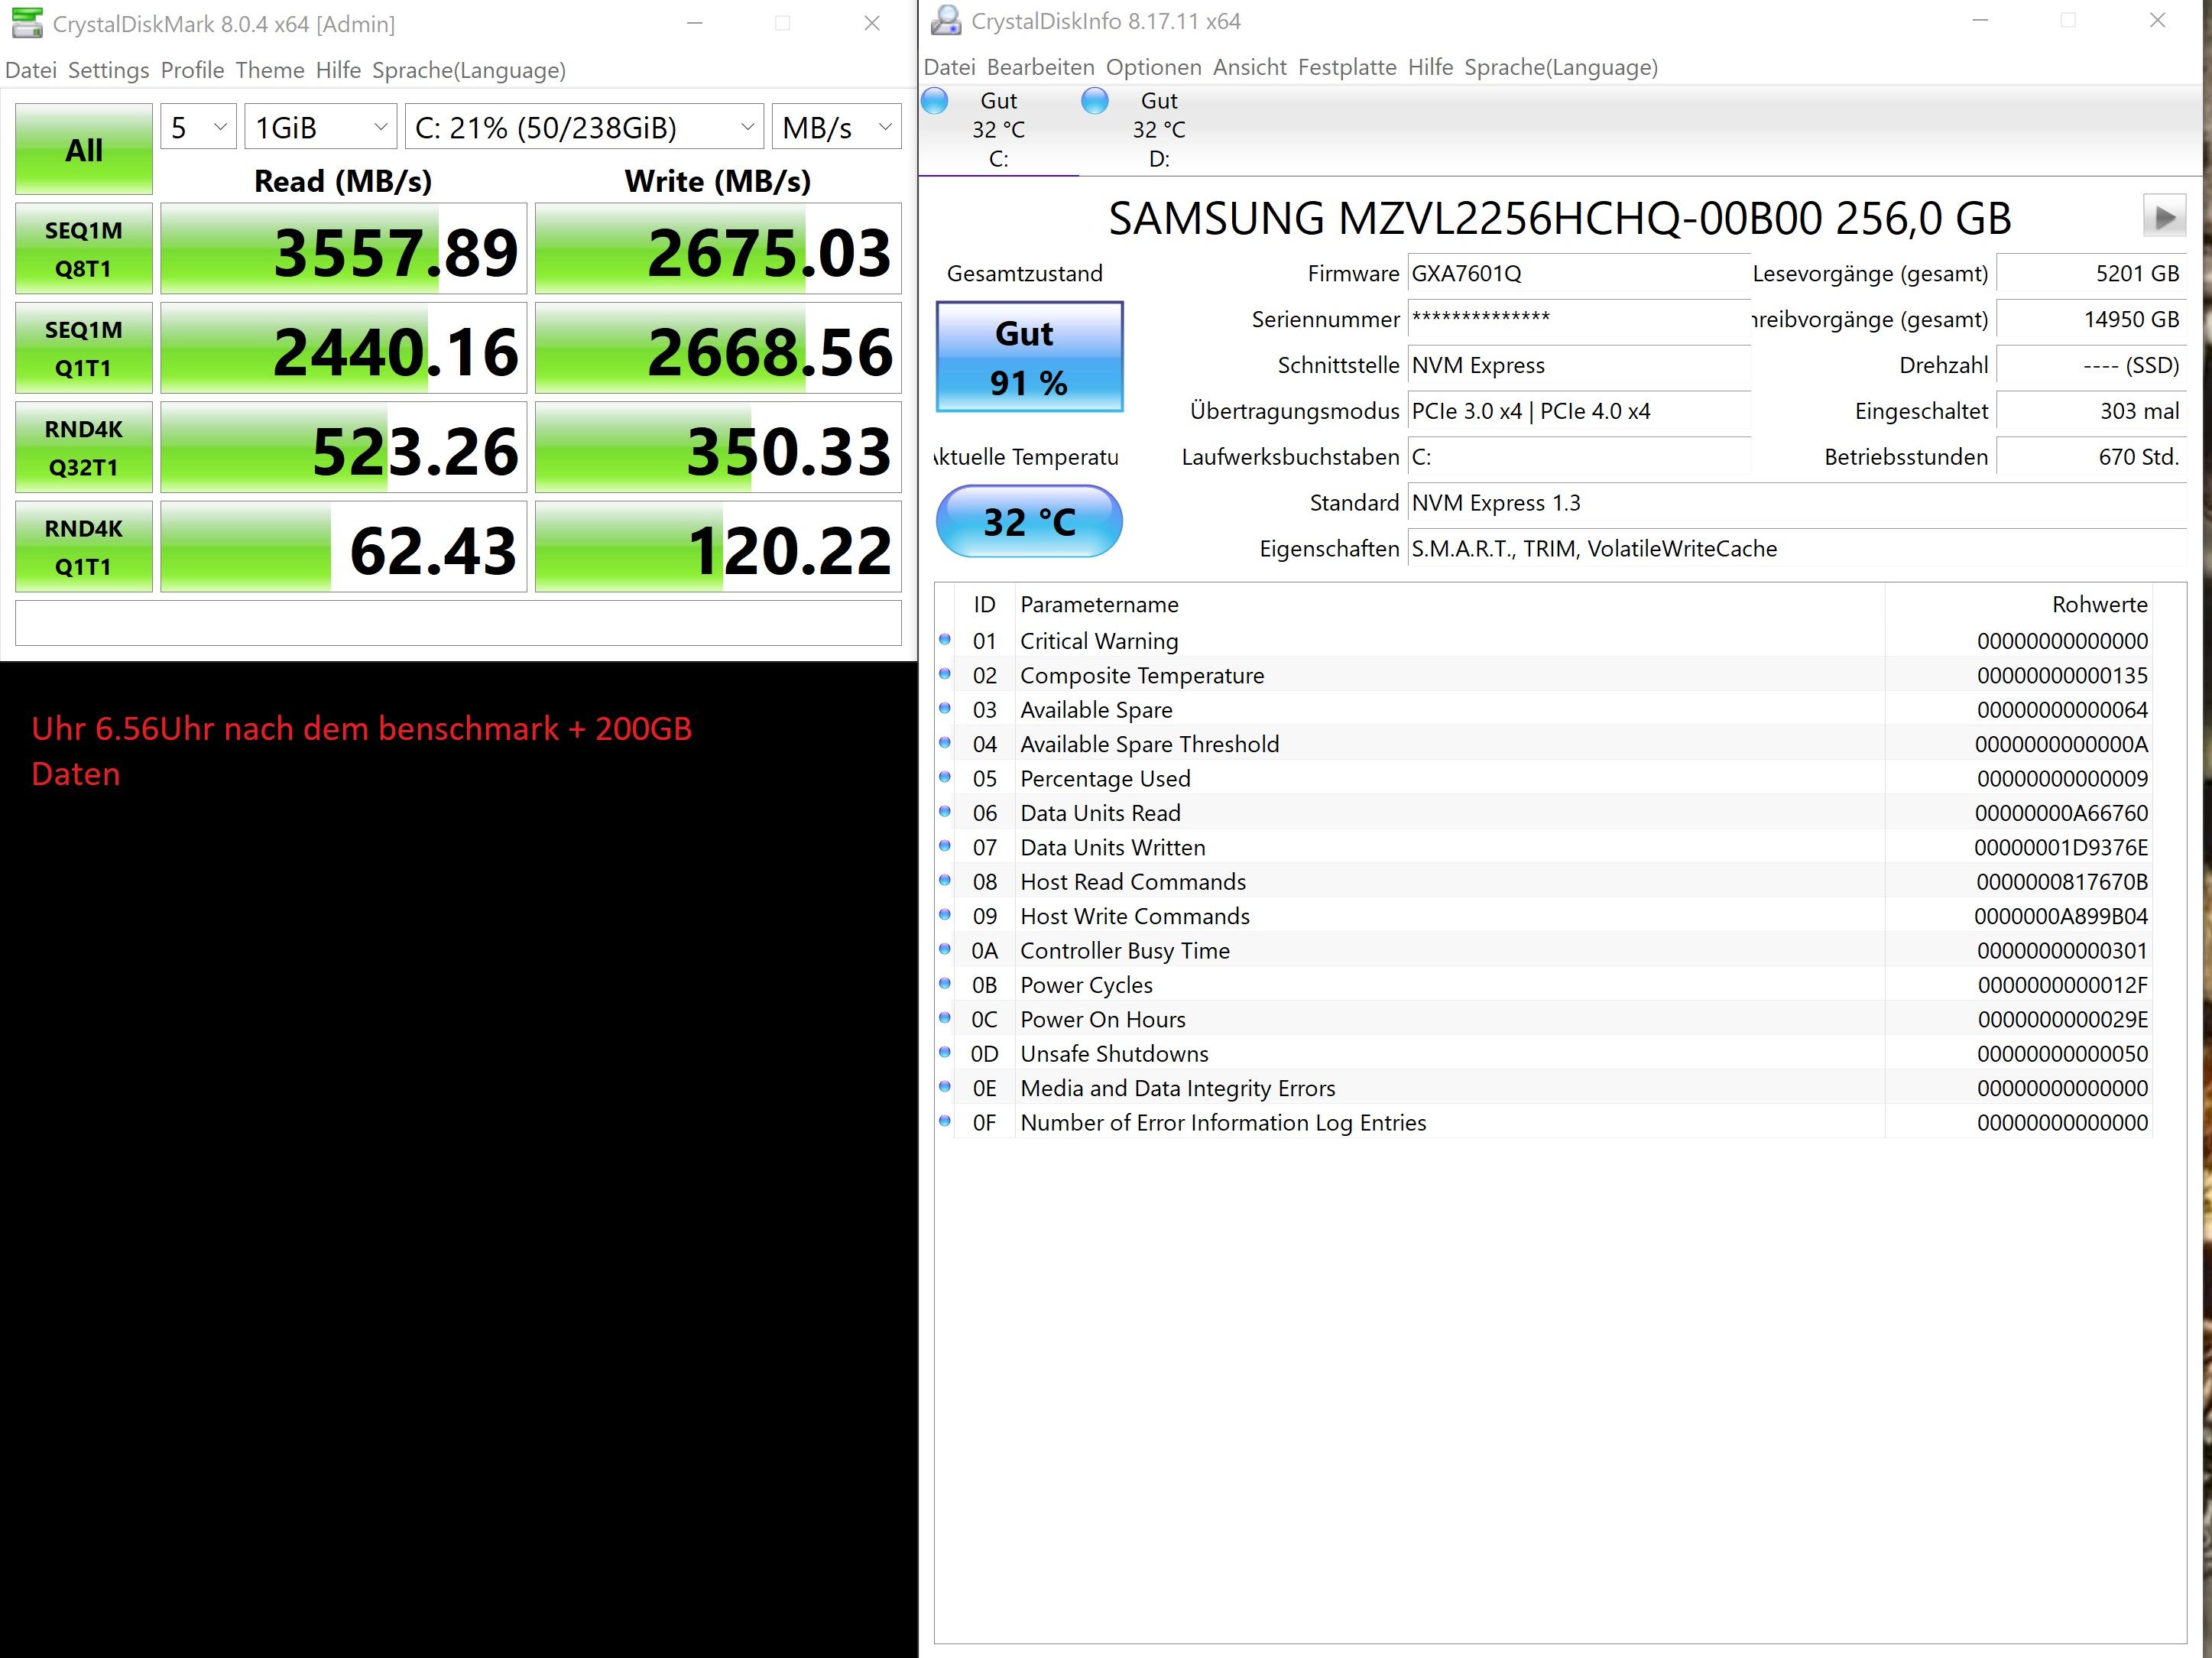This screenshot has height=1658, width=2212.
Task: Click the empty comment field in CrystalDiskMark
Action: (x=458, y=623)
